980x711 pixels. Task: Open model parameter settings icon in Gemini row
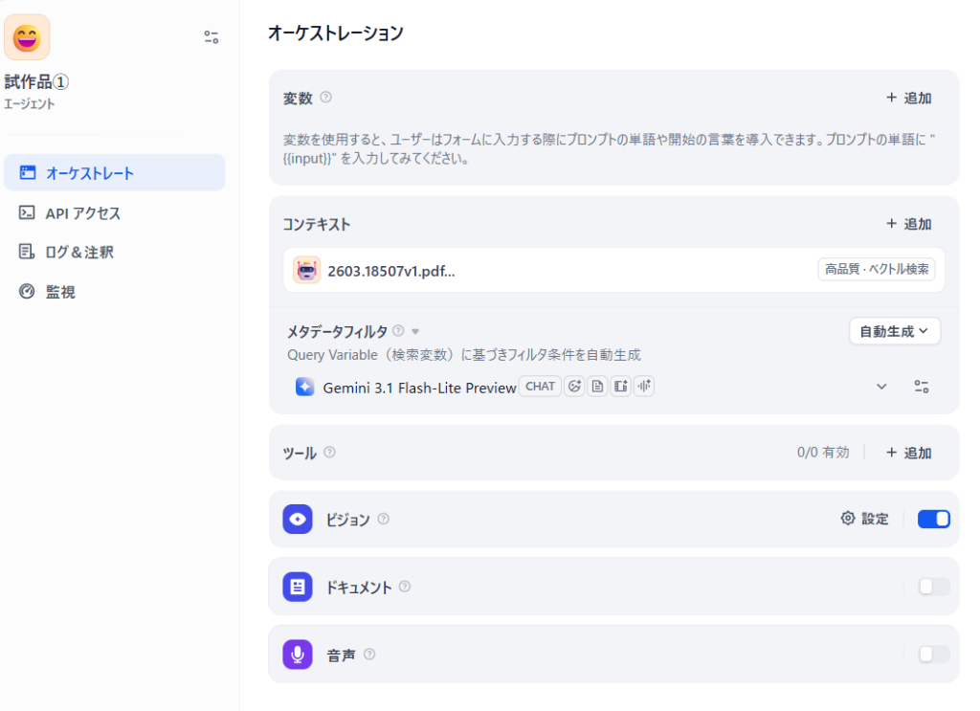[x=921, y=387]
